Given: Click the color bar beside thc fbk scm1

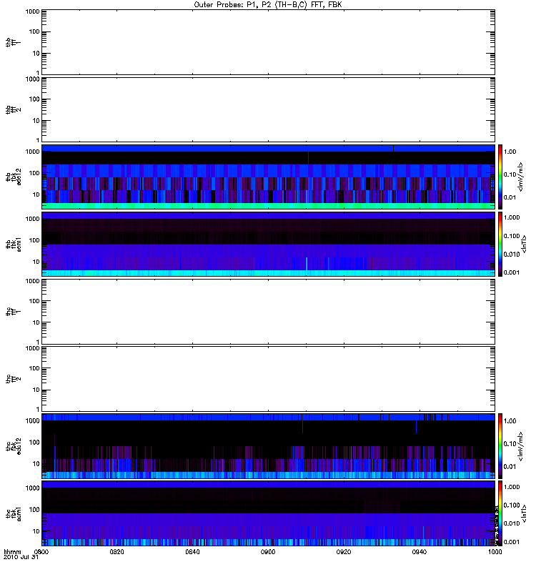Looking at the screenshot, I should coord(500,513).
